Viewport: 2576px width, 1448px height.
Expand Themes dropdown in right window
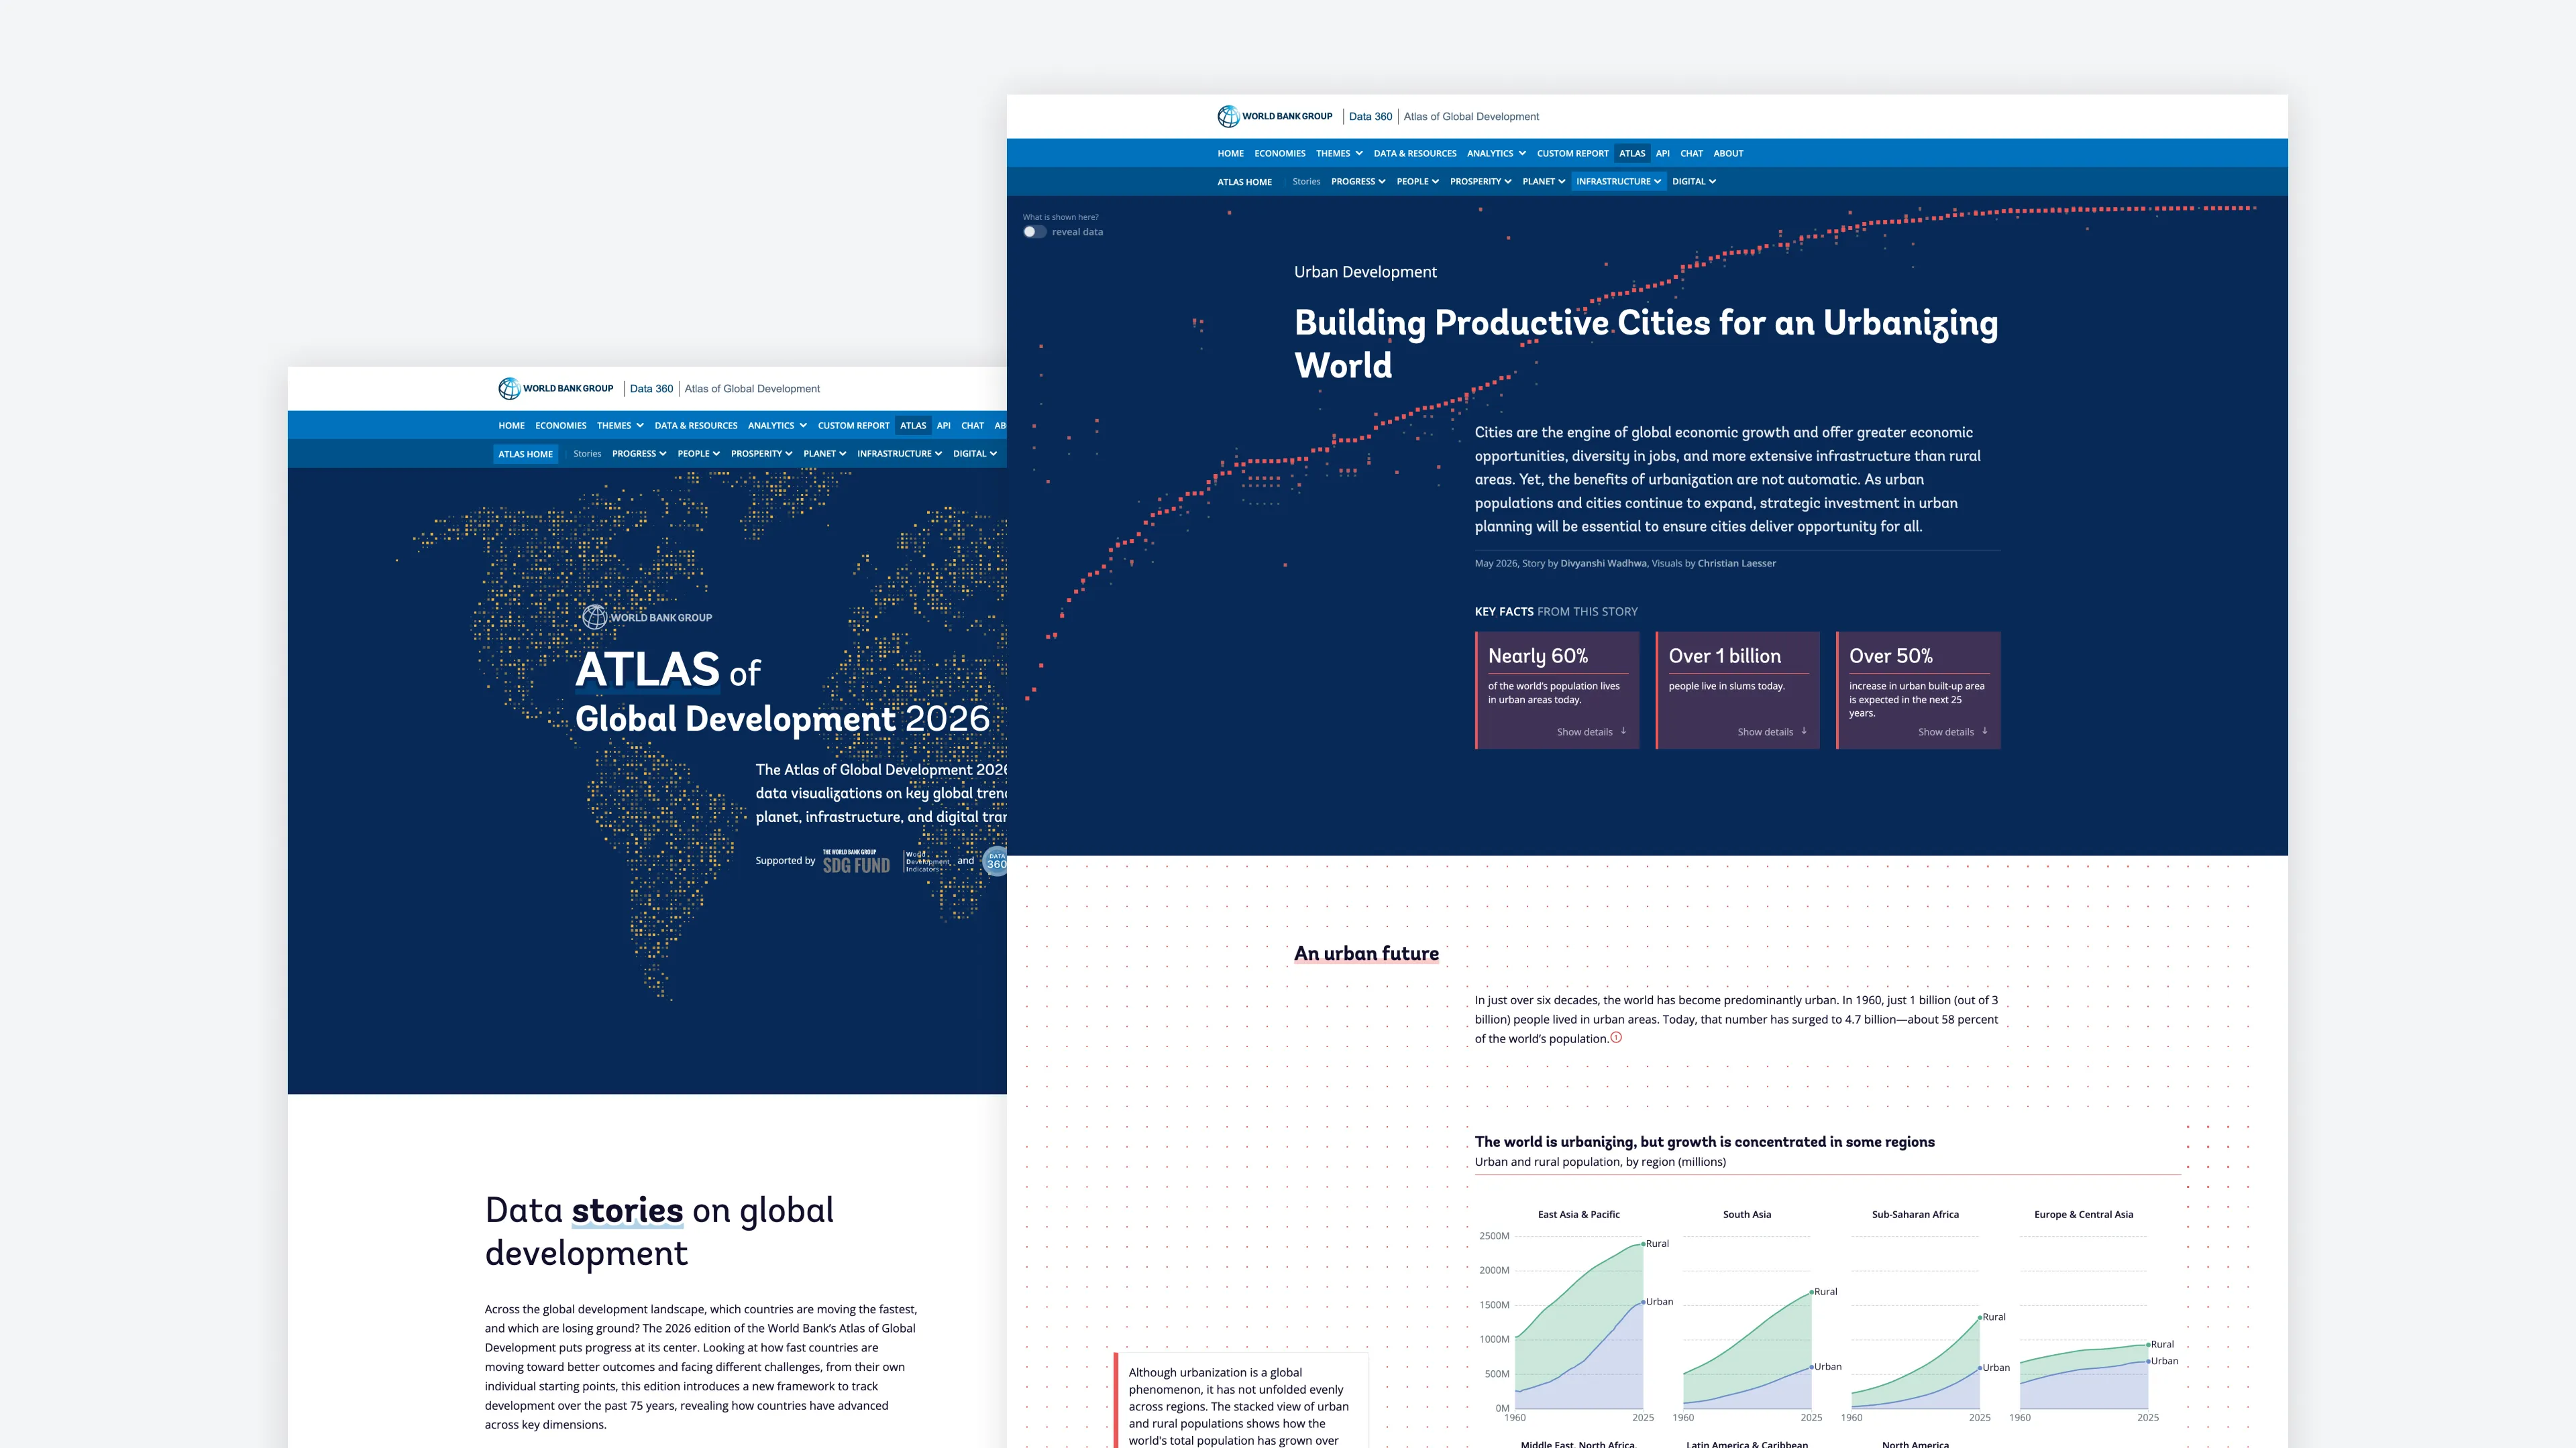click(1339, 153)
